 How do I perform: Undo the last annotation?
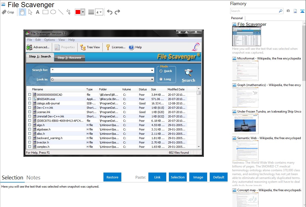pos(110,12)
